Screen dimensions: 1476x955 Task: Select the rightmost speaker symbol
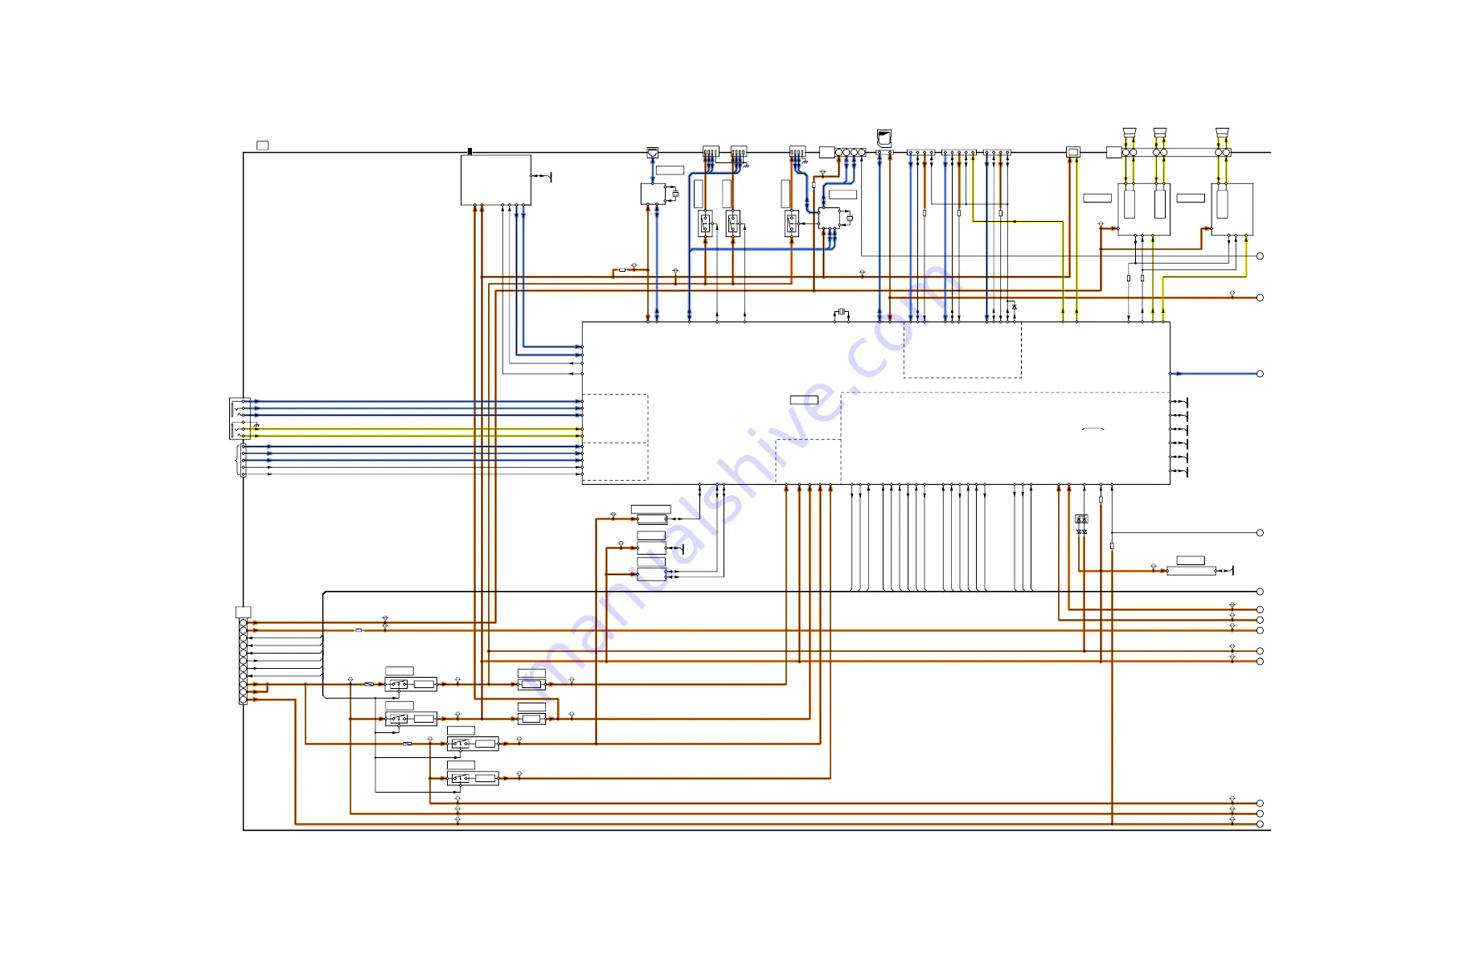click(1223, 133)
